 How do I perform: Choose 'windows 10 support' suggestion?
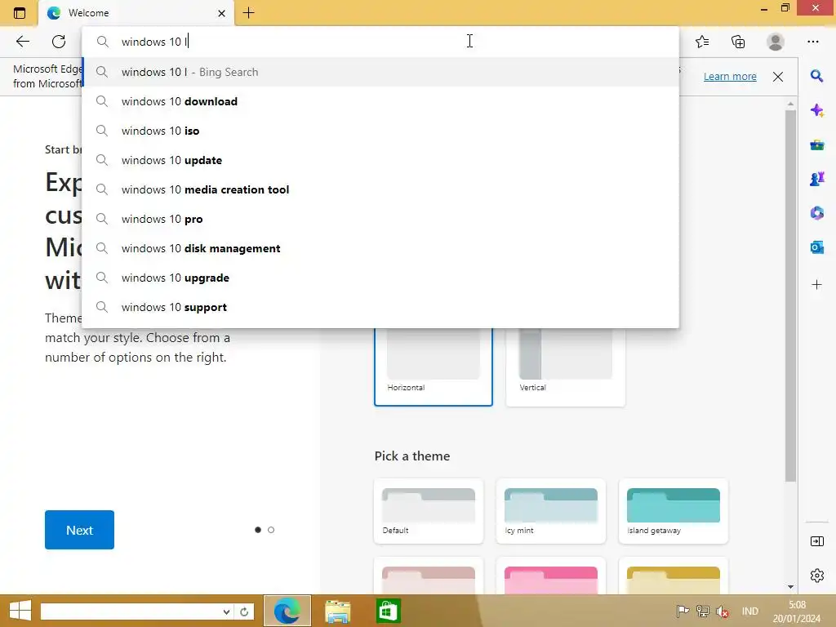380,307
